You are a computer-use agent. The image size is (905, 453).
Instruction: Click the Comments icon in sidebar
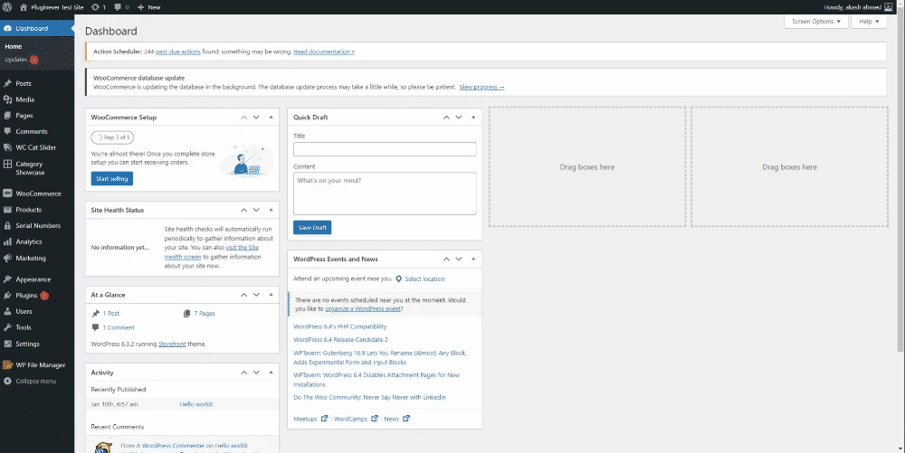point(7,131)
